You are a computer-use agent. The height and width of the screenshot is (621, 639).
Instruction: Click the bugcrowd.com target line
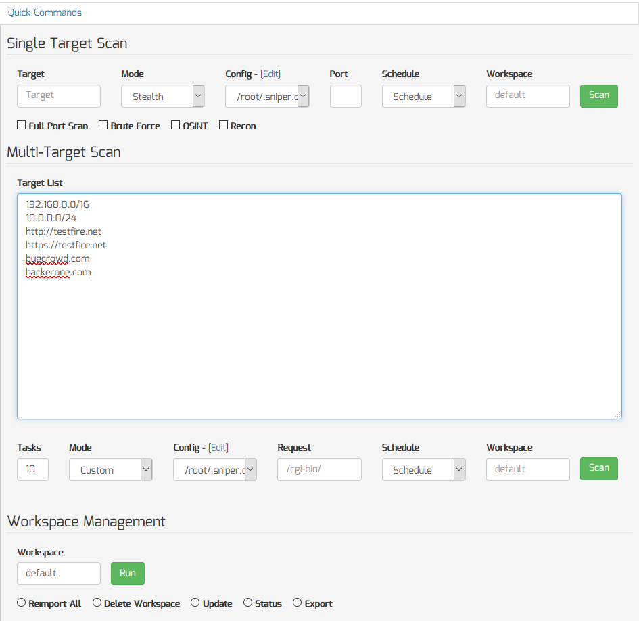(57, 258)
